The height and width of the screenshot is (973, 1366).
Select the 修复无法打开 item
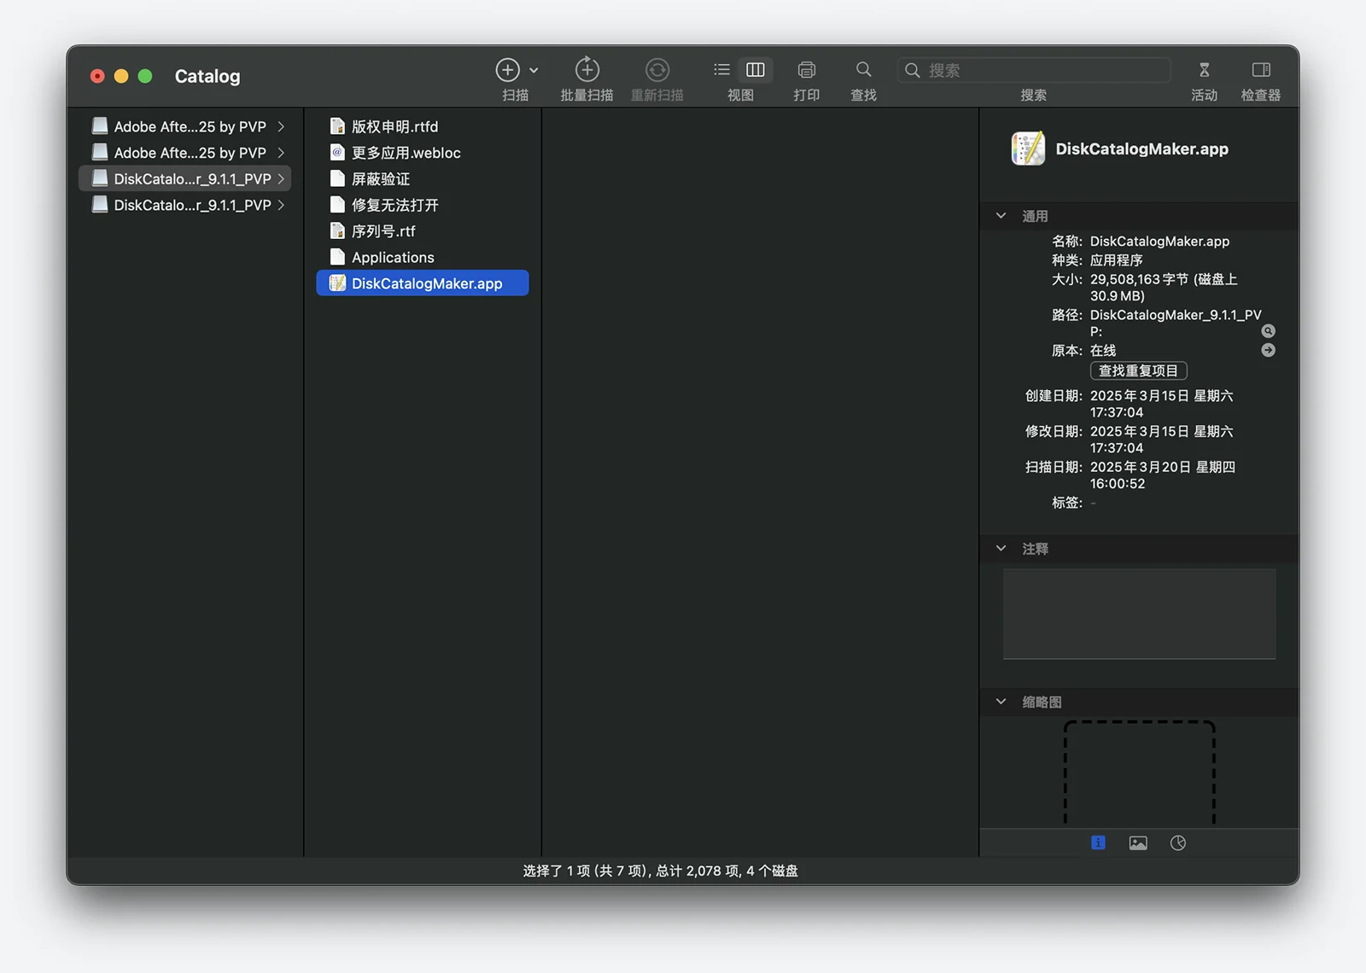pos(423,205)
